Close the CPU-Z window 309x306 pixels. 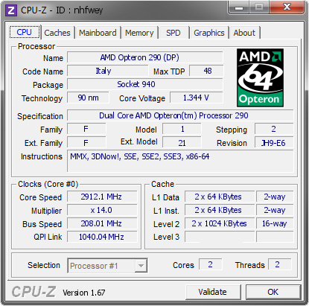(x=287, y=7)
